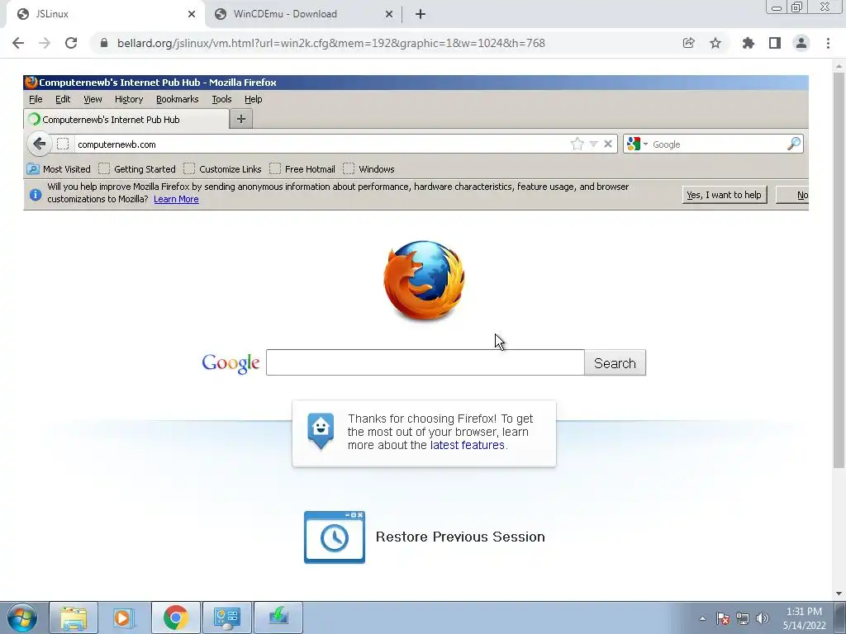Viewport: 846px width, 634px height.
Task: Close the JSLinux Chrome tab
Action: pos(192,14)
